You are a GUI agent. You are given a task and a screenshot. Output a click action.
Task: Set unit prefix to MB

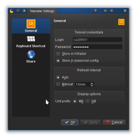tap(75, 102)
